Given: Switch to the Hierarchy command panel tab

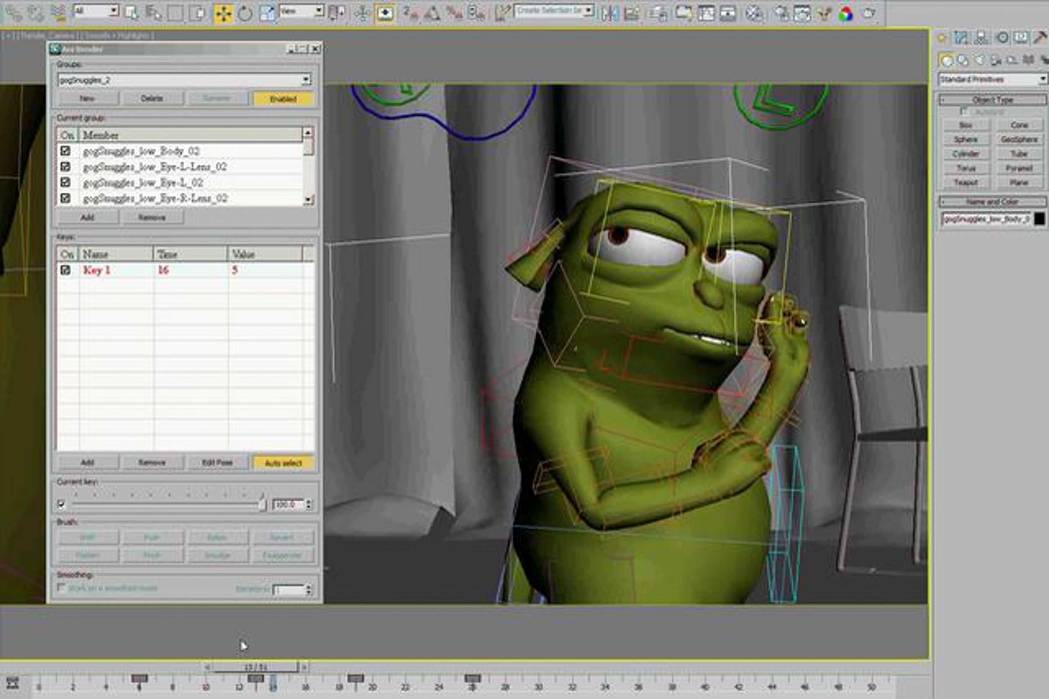Looking at the screenshot, I should pyautogui.click(x=981, y=38).
